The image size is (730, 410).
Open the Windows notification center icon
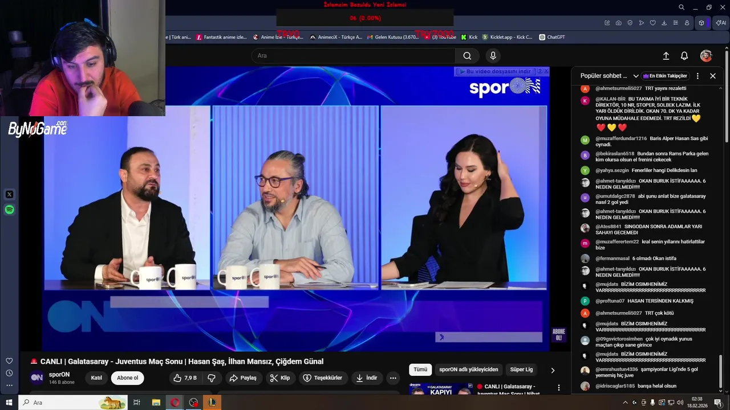tap(718, 403)
